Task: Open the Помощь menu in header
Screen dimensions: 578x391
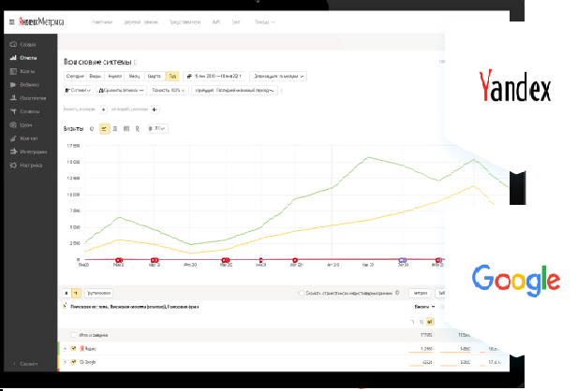Action: (x=265, y=22)
